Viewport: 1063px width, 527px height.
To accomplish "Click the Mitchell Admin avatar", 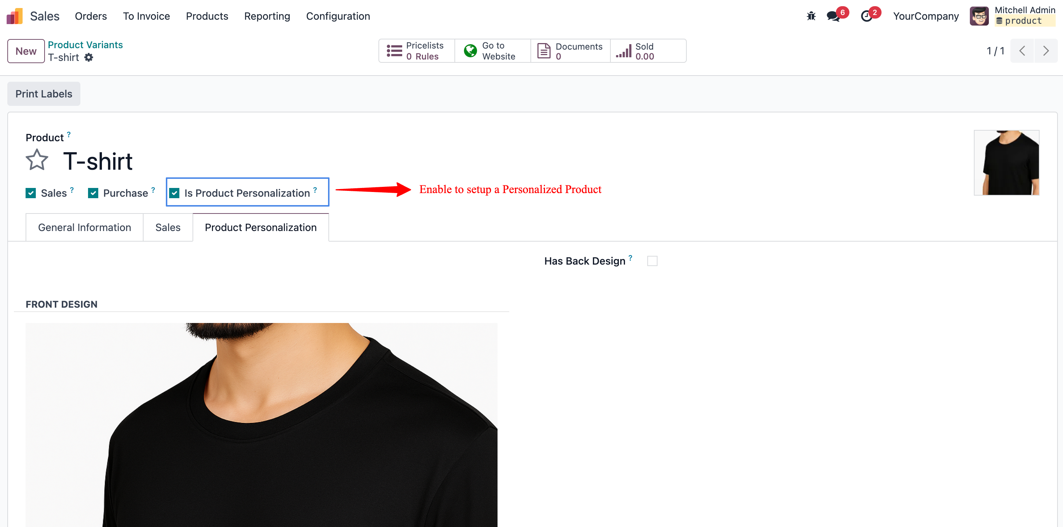I will [x=979, y=16].
